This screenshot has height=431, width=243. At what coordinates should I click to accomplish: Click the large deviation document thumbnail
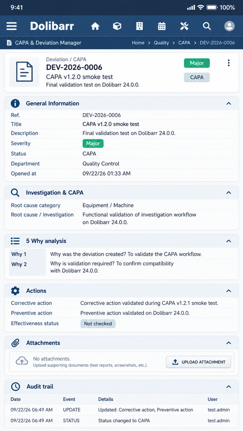pos(24,72)
